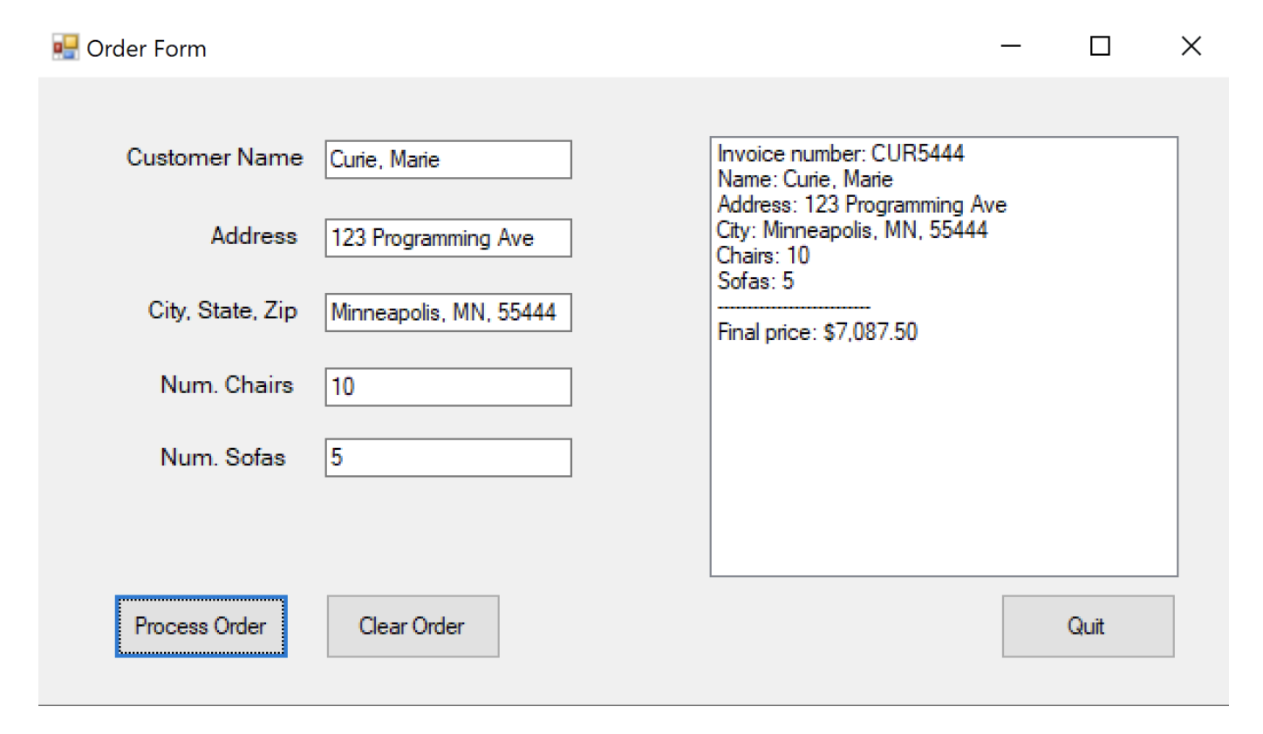Click the Chairs: 10 output line
1263x734 pixels.
(x=763, y=255)
